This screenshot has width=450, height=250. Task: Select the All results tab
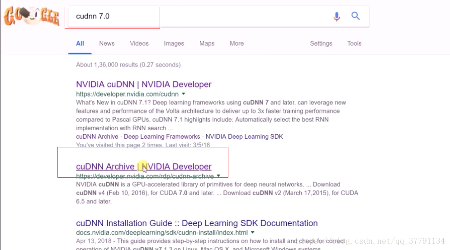(x=80, y=44)
